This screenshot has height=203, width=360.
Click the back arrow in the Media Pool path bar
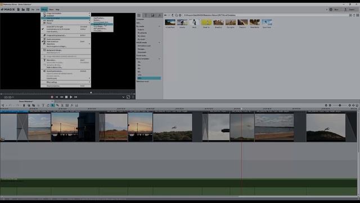pyautogui.click(x=165, y=15)
